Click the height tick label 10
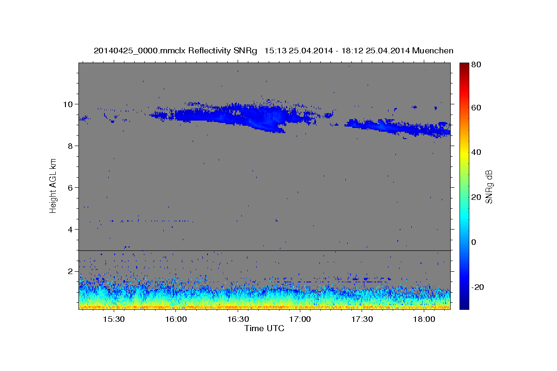 pos(68,104)
